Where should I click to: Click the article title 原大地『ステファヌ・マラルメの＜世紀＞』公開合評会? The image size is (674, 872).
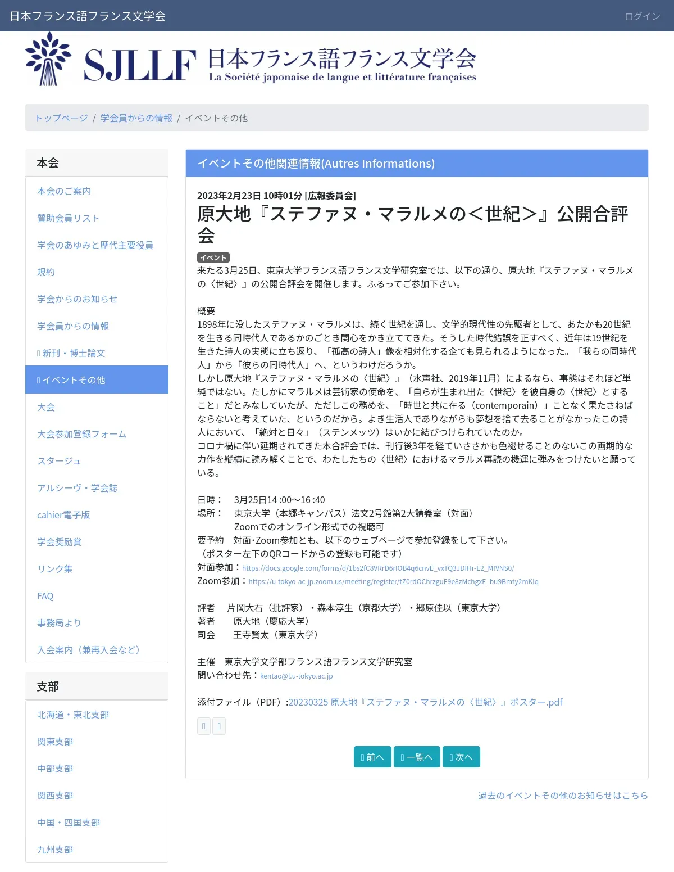(x=413, y=224)
